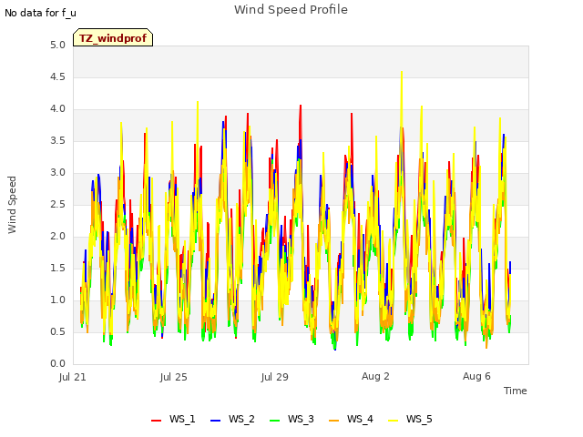Click the green WS_3 legend swatch

tap(274, 420)
